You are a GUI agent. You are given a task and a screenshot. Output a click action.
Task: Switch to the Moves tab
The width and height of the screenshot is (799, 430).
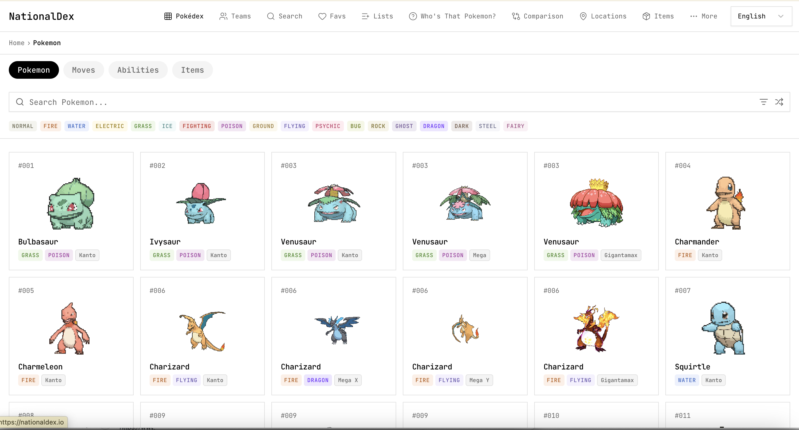pos(83,70)
